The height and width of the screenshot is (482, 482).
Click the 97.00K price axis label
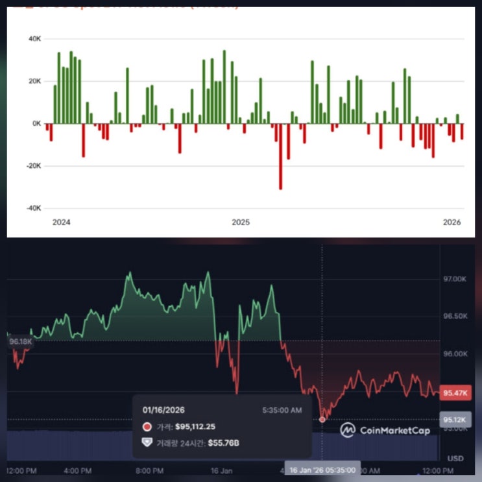[x=455, y=279]
